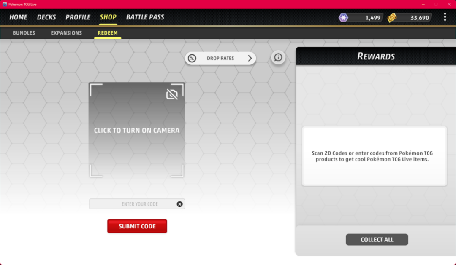Open the DROP RATES panel
Screen dimensions: 456x265
(x=220, y=58)
